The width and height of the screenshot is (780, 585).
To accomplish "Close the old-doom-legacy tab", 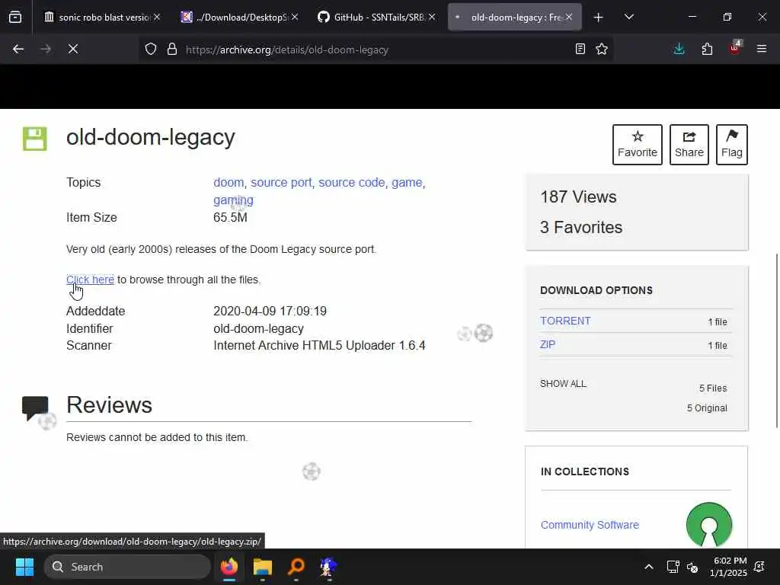I will click(x=569, y=17).
